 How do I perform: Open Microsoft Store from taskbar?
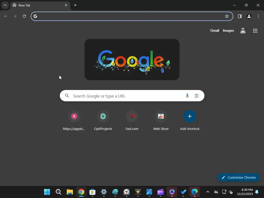coord(93,192)
